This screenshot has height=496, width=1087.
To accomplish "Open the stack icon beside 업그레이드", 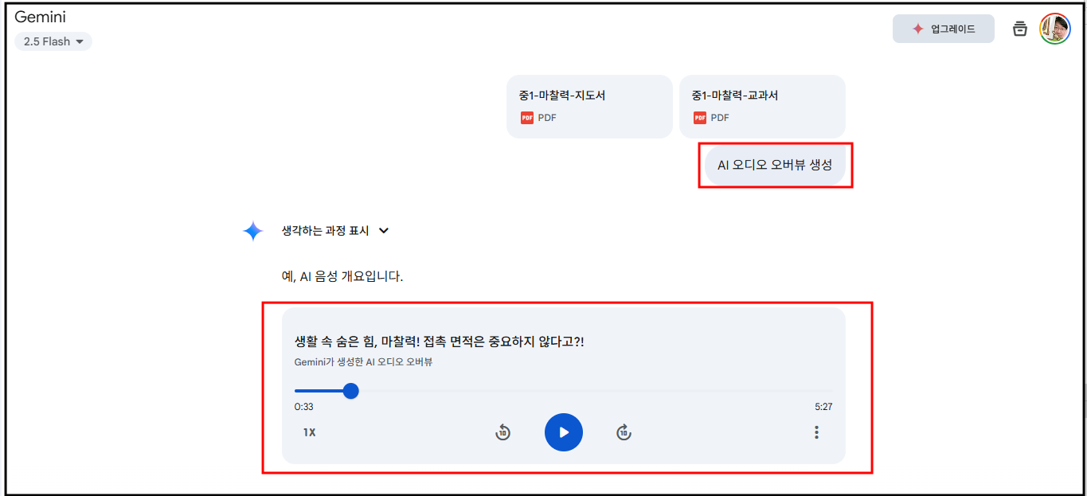I will click(1019, 29).
